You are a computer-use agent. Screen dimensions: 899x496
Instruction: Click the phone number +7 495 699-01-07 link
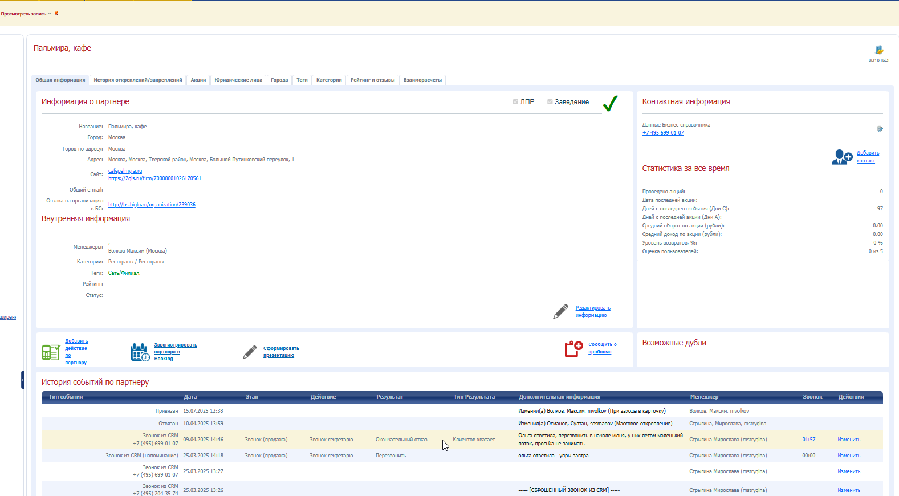[663, 133]
